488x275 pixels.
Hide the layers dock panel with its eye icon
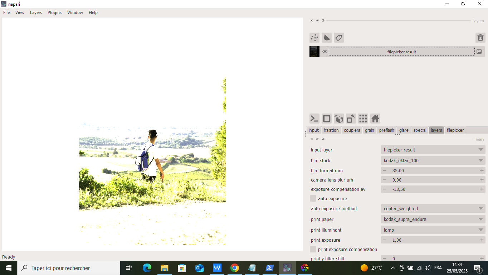click(x=317, y=21)
